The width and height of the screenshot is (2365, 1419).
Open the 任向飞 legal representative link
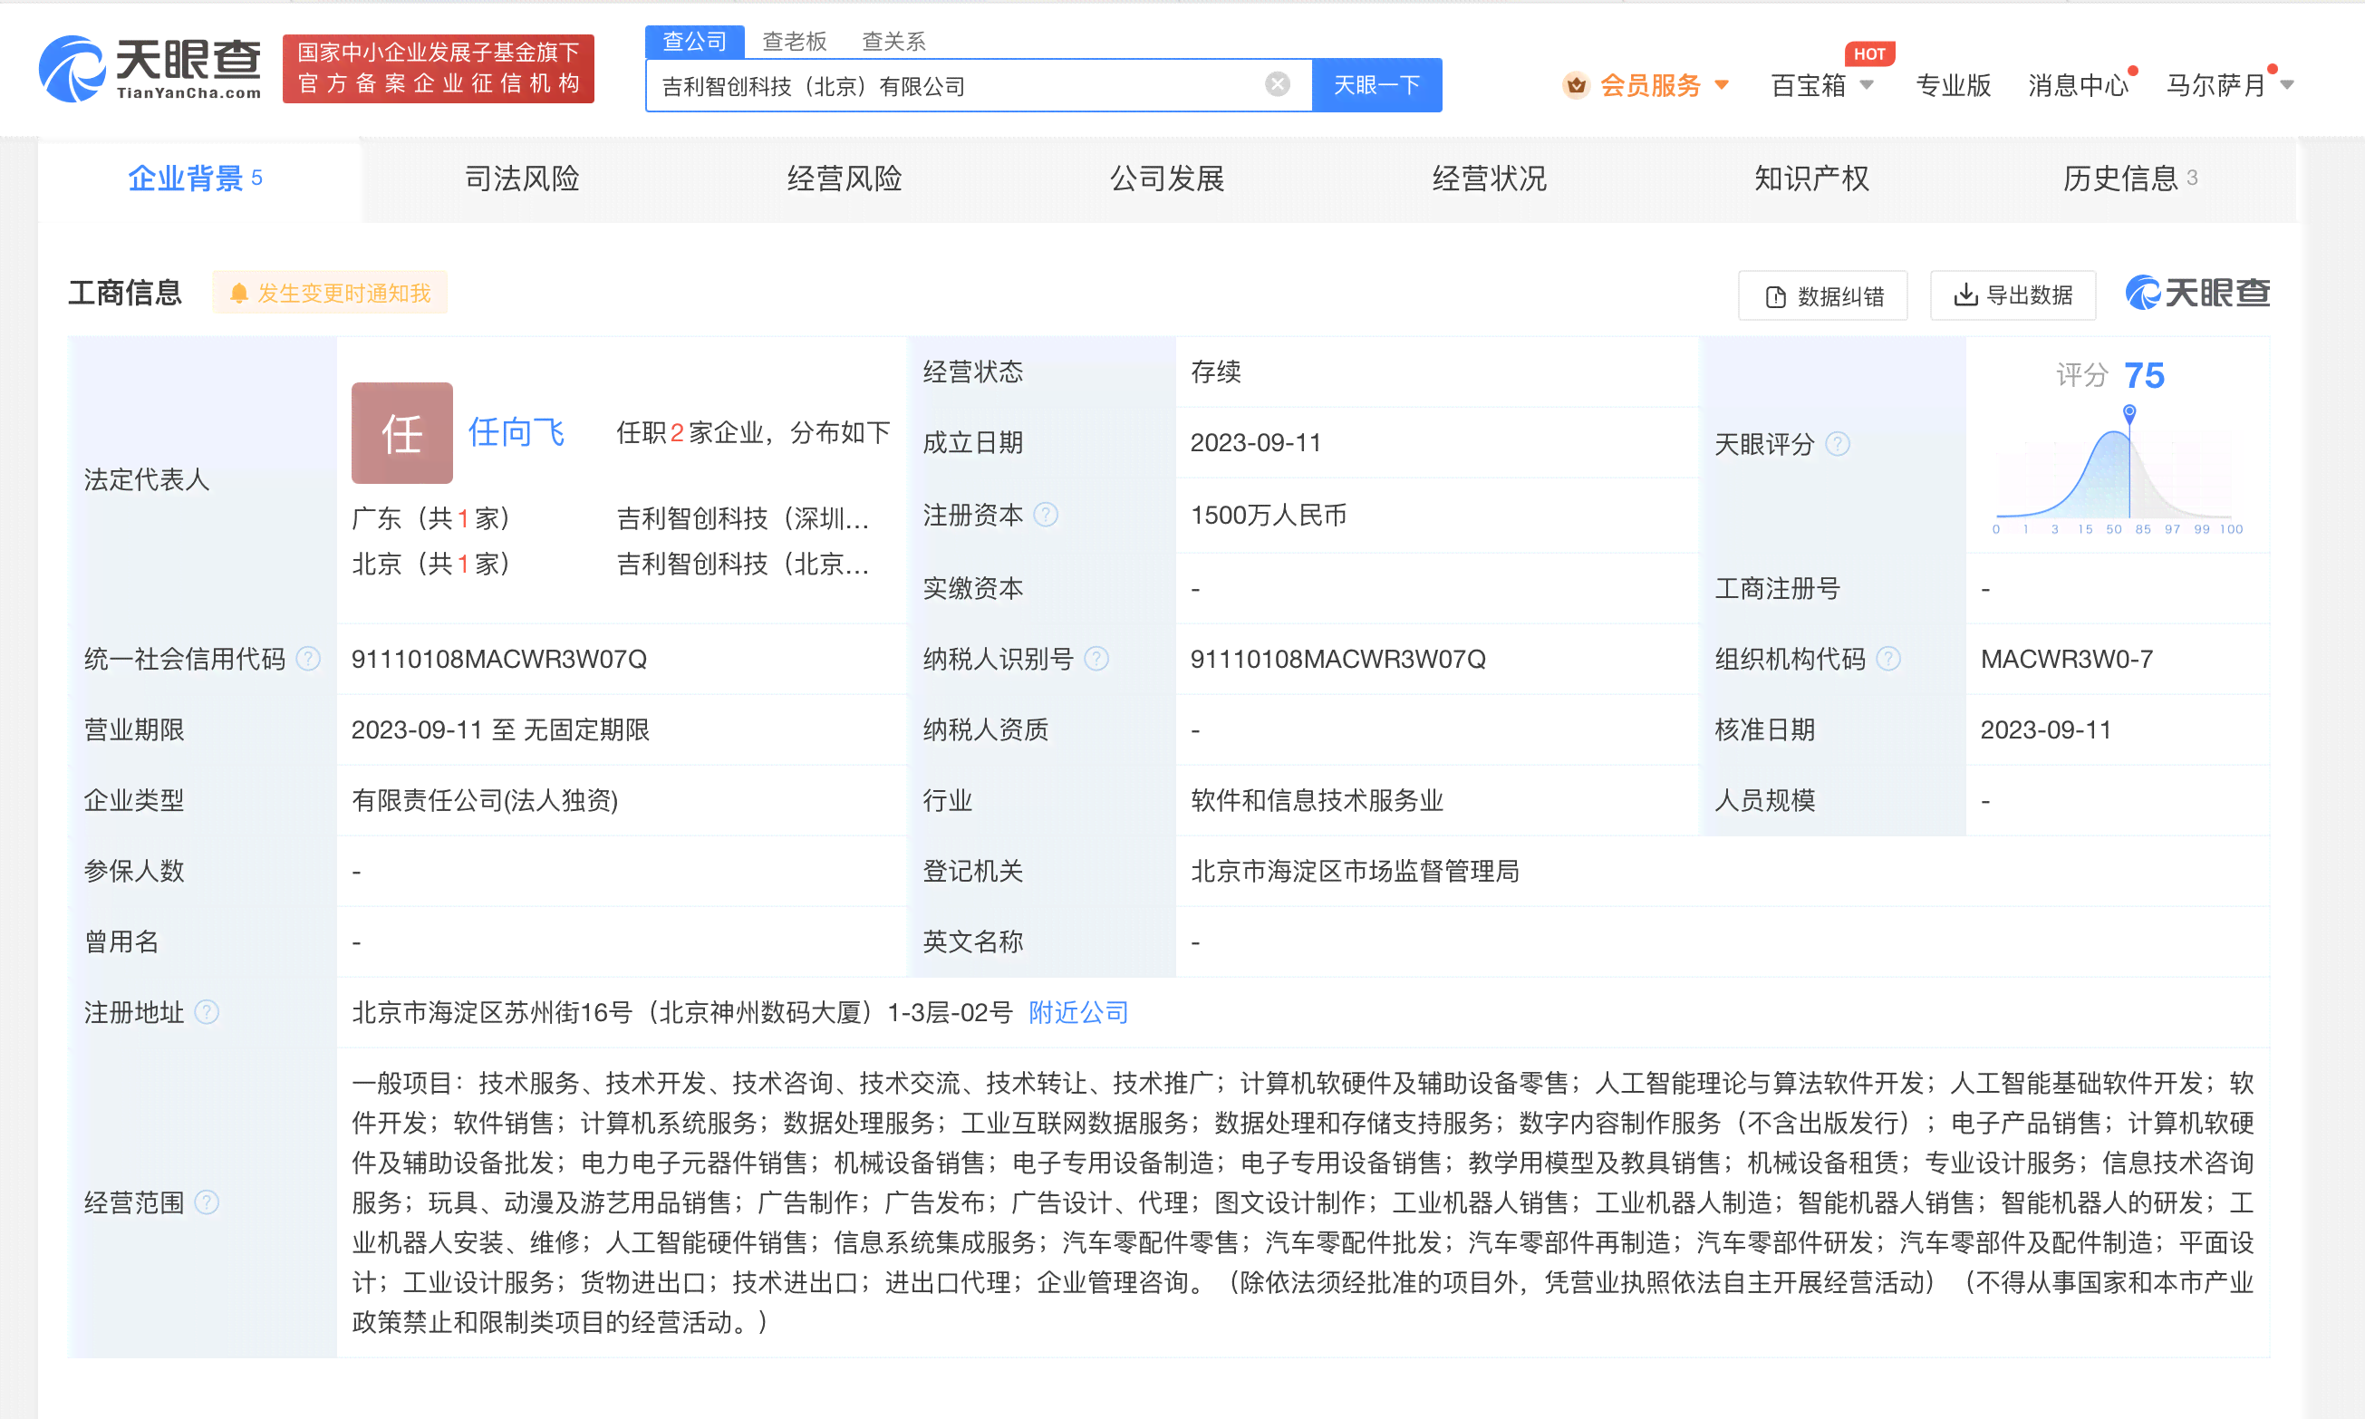tap(516, 433)
